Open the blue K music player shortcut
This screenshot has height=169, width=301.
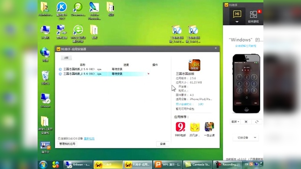pos(62,10)
